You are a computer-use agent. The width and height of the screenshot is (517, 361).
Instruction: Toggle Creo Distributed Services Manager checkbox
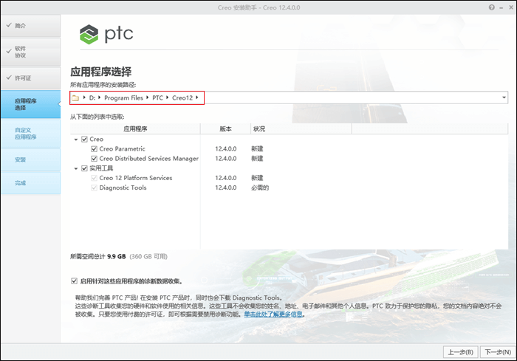click(x=94, y=159)
